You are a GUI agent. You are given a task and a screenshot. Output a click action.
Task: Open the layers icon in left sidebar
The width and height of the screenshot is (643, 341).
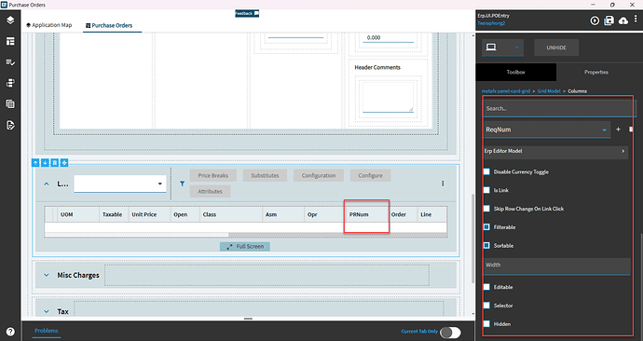pyautogui.click(x=10, y=20)
